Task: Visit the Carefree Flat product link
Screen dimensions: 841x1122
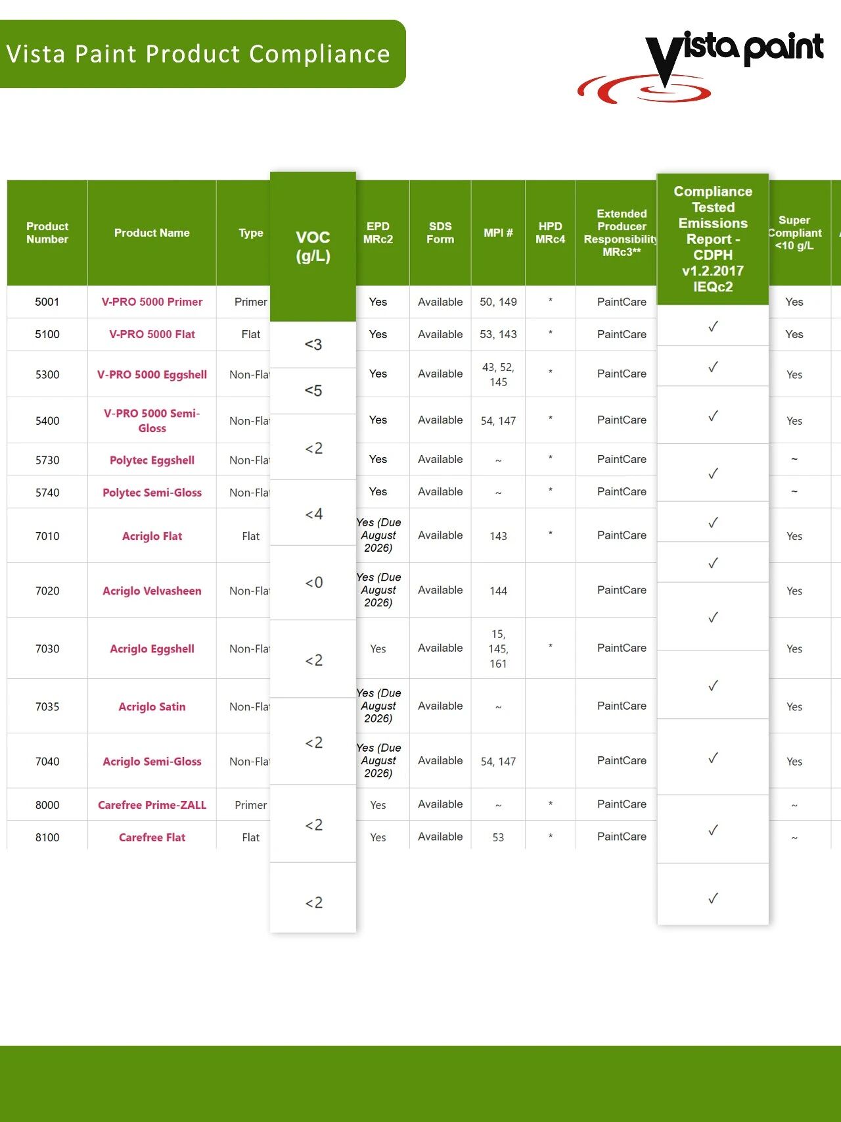Action: point(152,837)
